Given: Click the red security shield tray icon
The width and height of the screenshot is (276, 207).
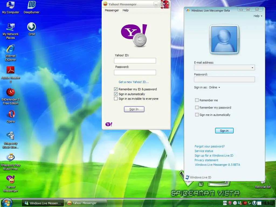Looking at the screenshot, I should (230, 203).
